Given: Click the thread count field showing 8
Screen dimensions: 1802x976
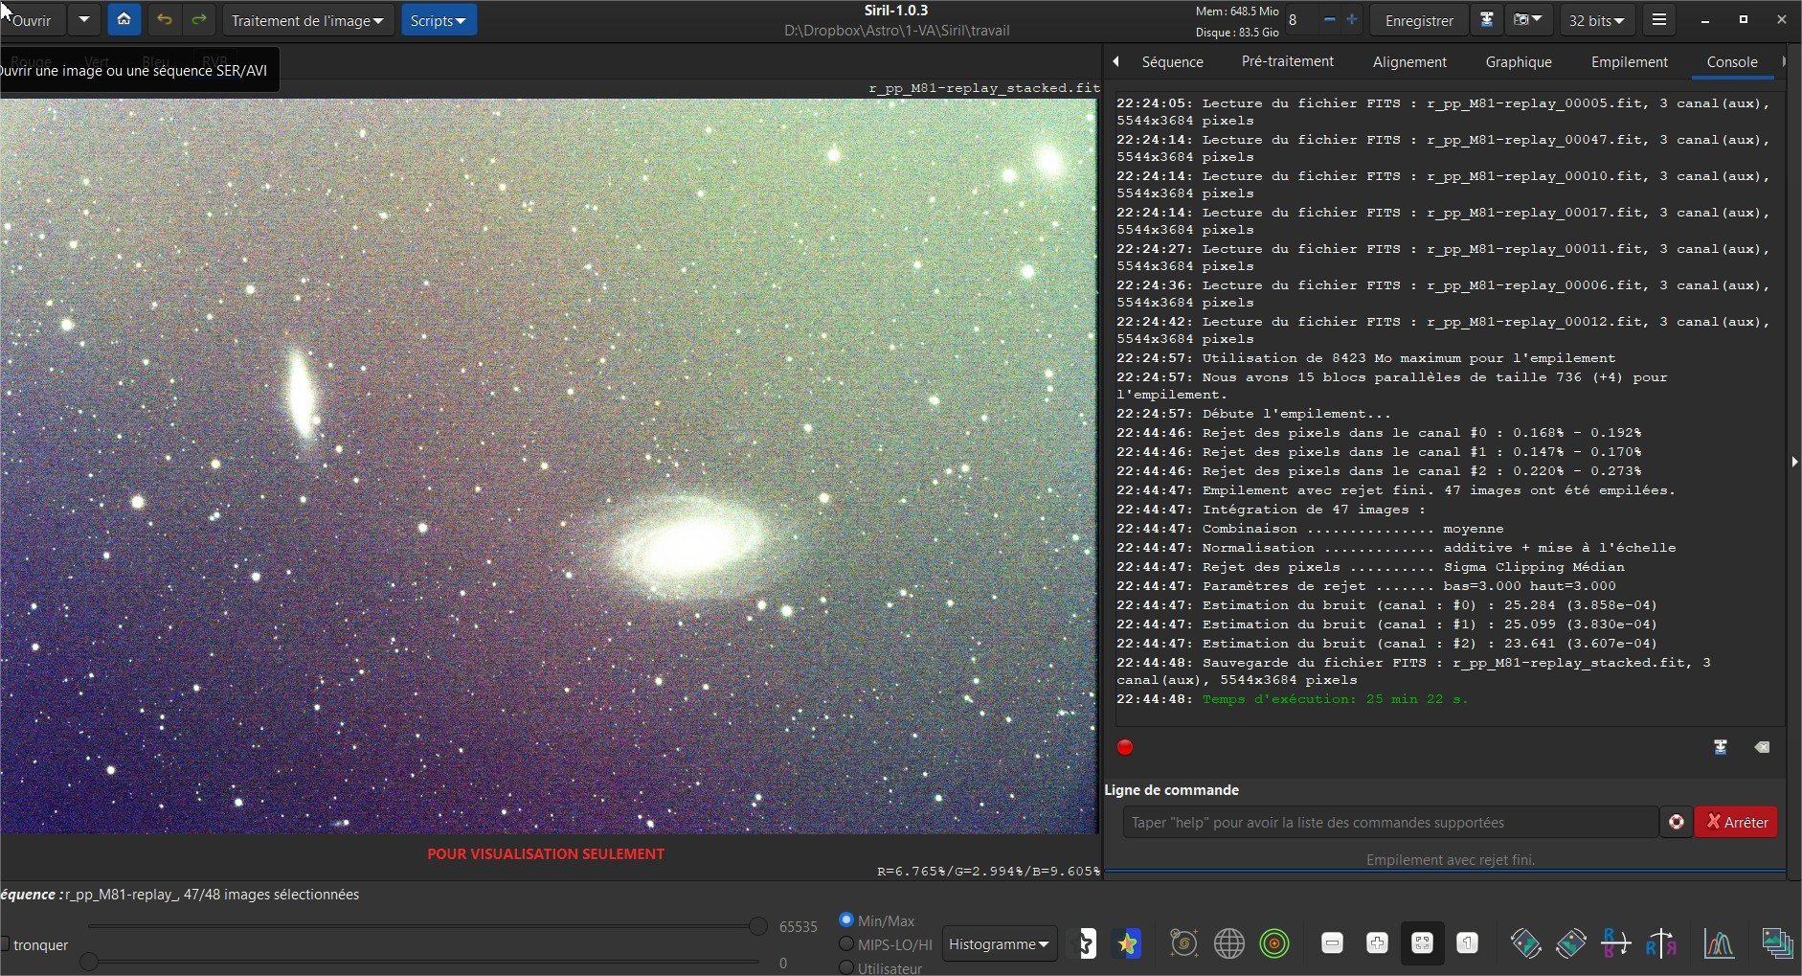Looking at the screenshot, I should click(x=1300, y=19).
